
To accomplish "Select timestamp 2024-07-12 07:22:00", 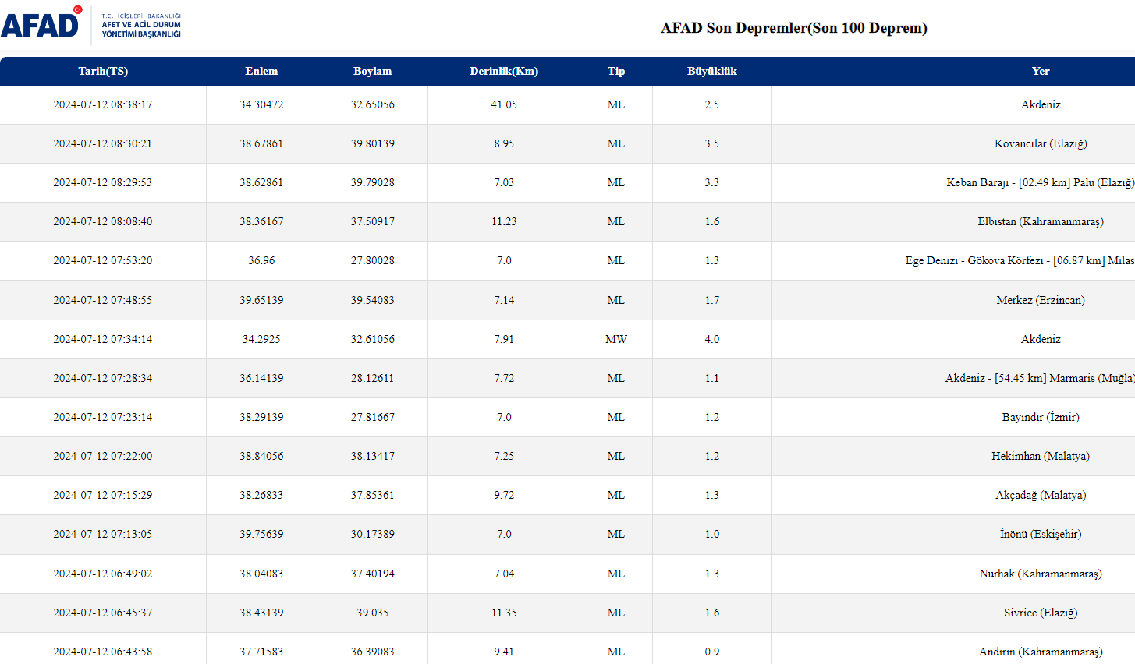I will (x=103, y=456).
